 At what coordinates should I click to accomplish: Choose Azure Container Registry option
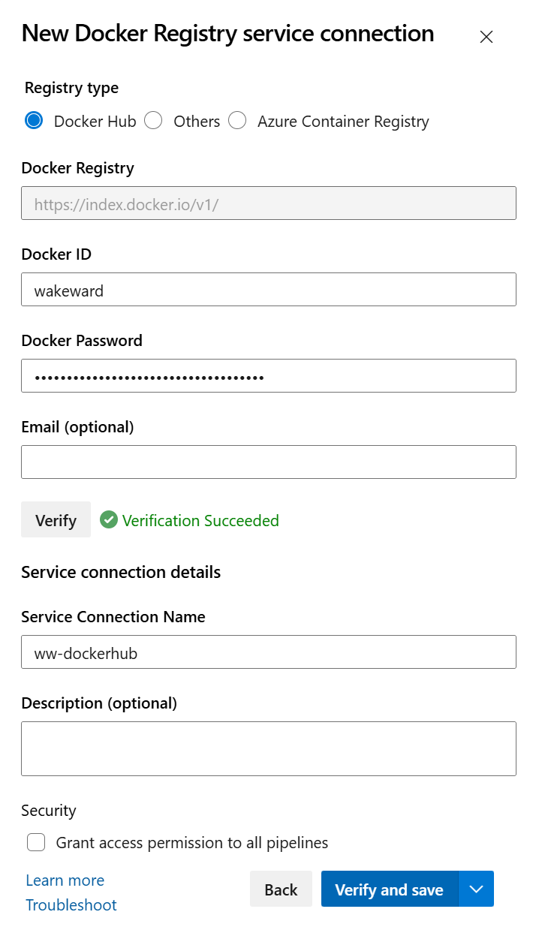tap(237, 120)
